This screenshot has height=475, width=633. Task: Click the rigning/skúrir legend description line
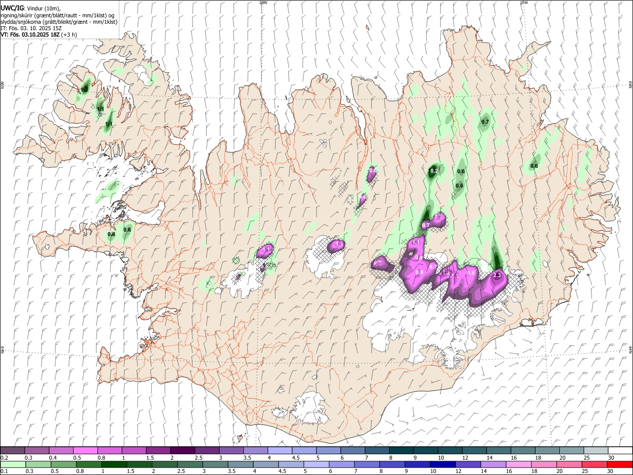[57, 15]
